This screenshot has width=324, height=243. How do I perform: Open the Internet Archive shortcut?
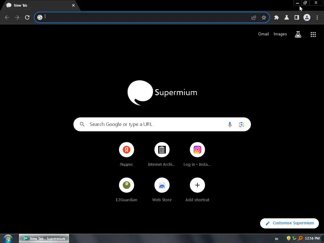tap(162, 154)
